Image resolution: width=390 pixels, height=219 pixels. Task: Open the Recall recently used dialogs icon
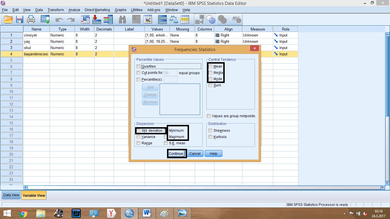tap(45, 19)
